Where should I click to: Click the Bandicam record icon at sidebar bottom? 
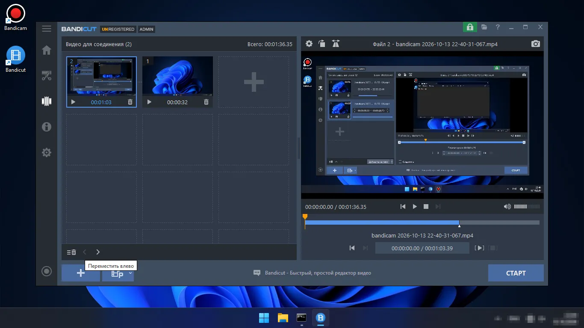point(47,271)
